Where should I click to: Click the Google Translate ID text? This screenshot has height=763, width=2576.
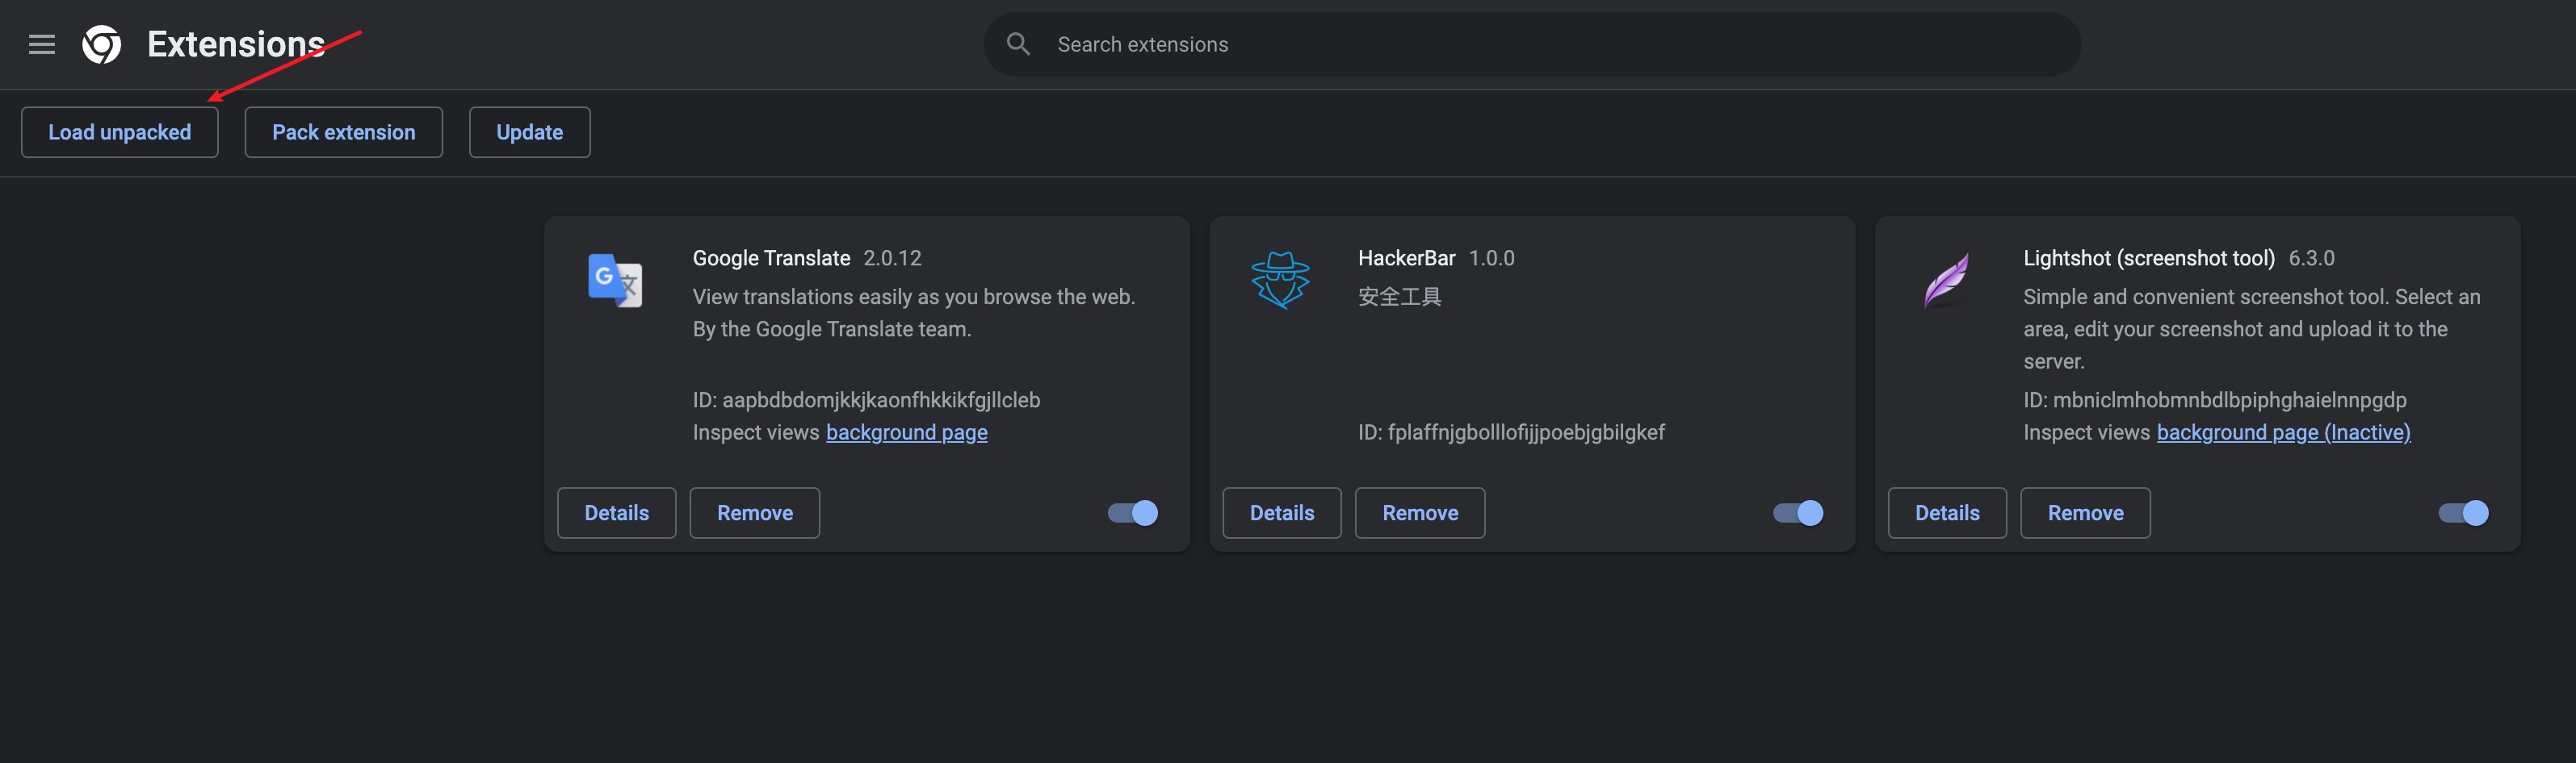coord(867,401)
